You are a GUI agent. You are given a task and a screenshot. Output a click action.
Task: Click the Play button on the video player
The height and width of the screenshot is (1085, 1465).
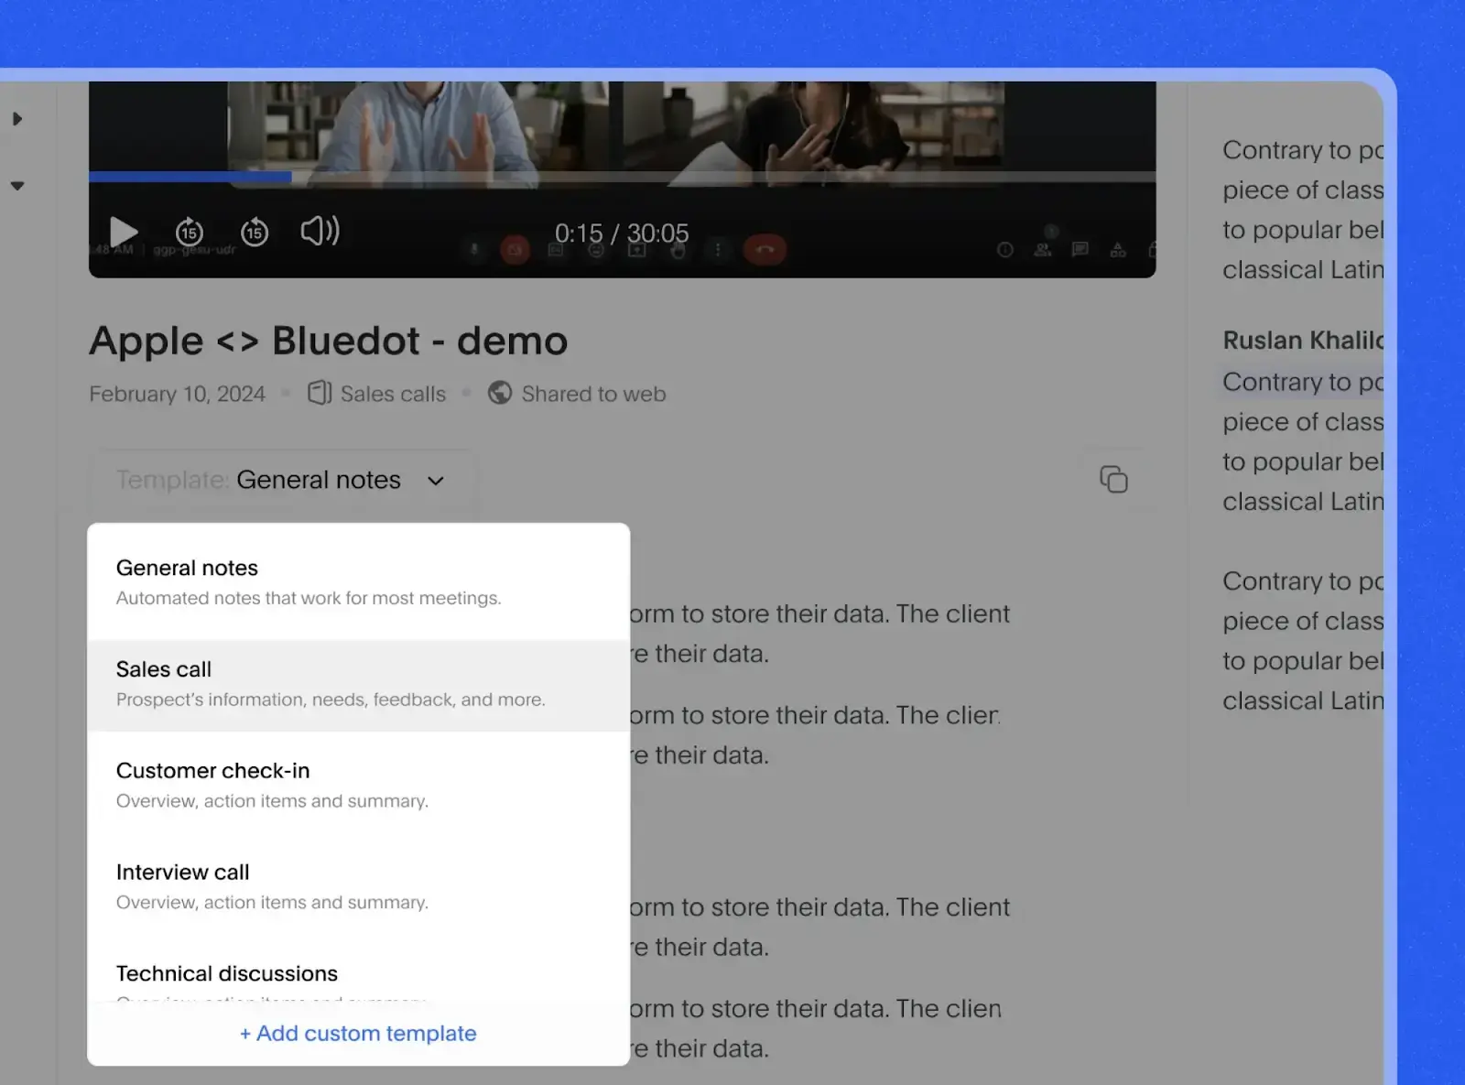[x=124, y=232]
